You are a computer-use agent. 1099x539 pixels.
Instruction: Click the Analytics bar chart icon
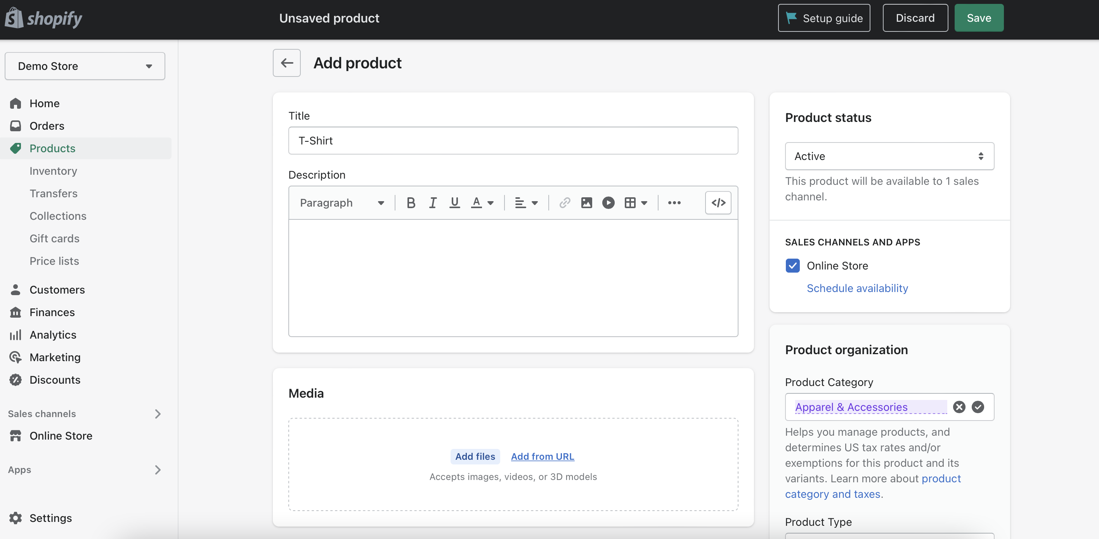pos(16,335)
